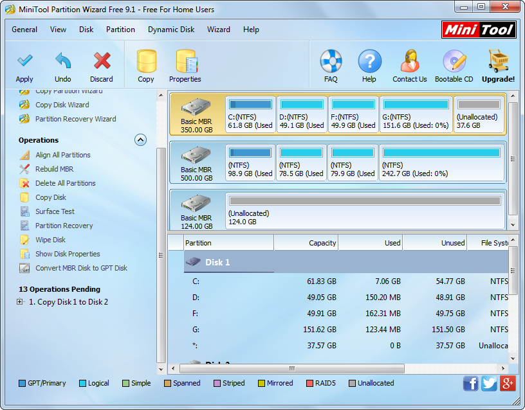The height and width of the screenshot is (410, 525).
Task: Click the Upgrade shopping cart icon
Action: pos(498,61)
